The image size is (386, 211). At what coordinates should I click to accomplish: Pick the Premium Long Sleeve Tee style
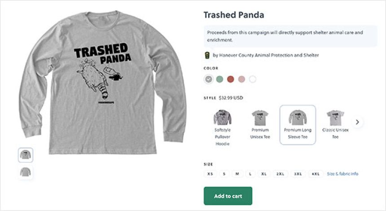[x=298, y=125]
